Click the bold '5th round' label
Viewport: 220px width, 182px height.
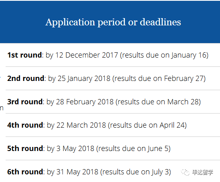25,148
